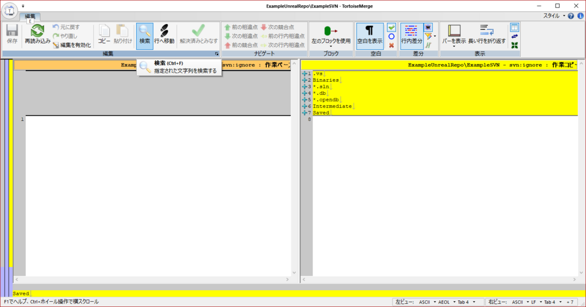Viewport: 586px width, 307px height.
Task: Click the blue help question mark icon
Action: pos(571,15)
